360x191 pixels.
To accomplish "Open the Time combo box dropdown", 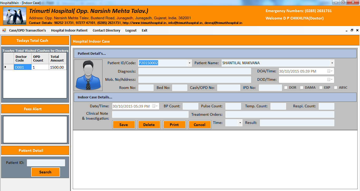I will [x=240, y=123].
